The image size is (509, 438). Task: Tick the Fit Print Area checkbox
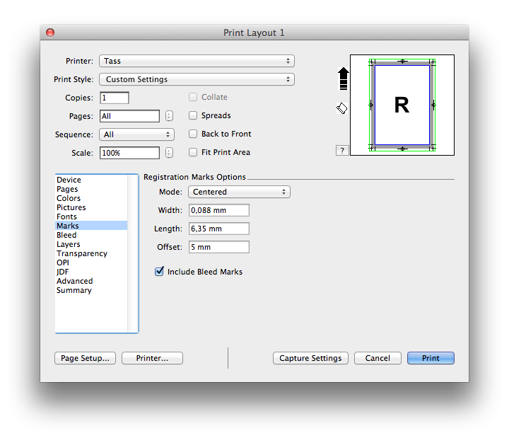[193, 152]
